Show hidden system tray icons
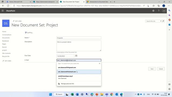This screenshot has width=172, height=97. (x=135, y=94)
